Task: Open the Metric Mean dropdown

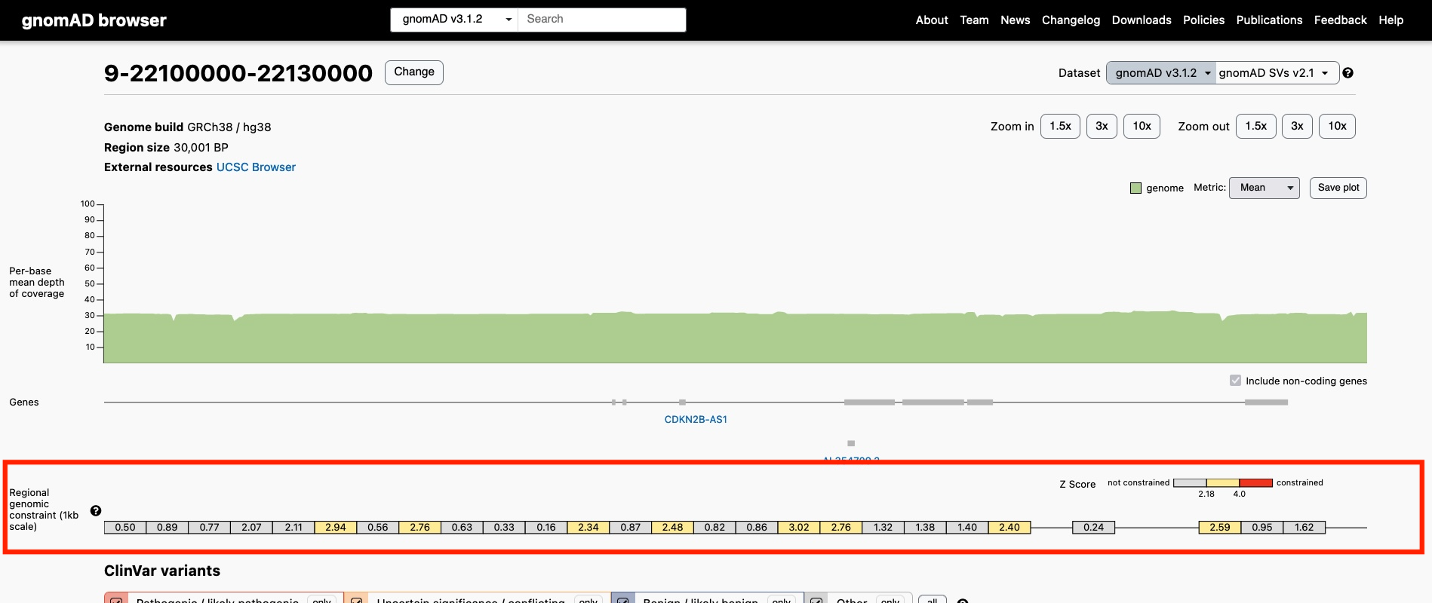Action: click(x=1264, y=188)
